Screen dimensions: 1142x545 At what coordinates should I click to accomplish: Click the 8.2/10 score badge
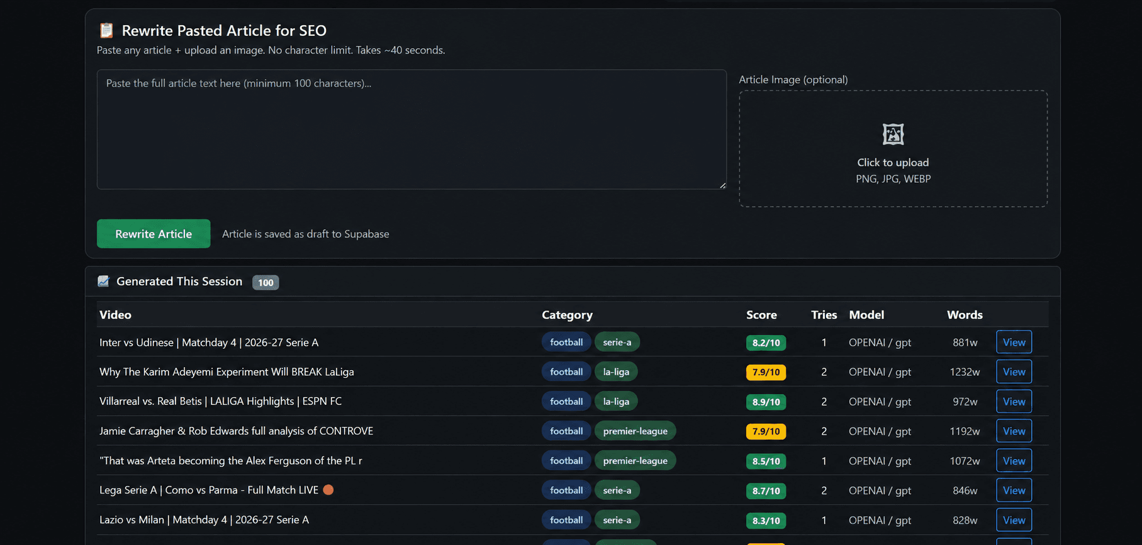pos(766,343)
